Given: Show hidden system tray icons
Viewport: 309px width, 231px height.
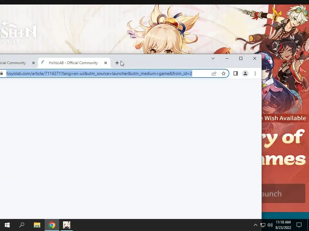Looking at the screenshot, I should coord(255,225).
